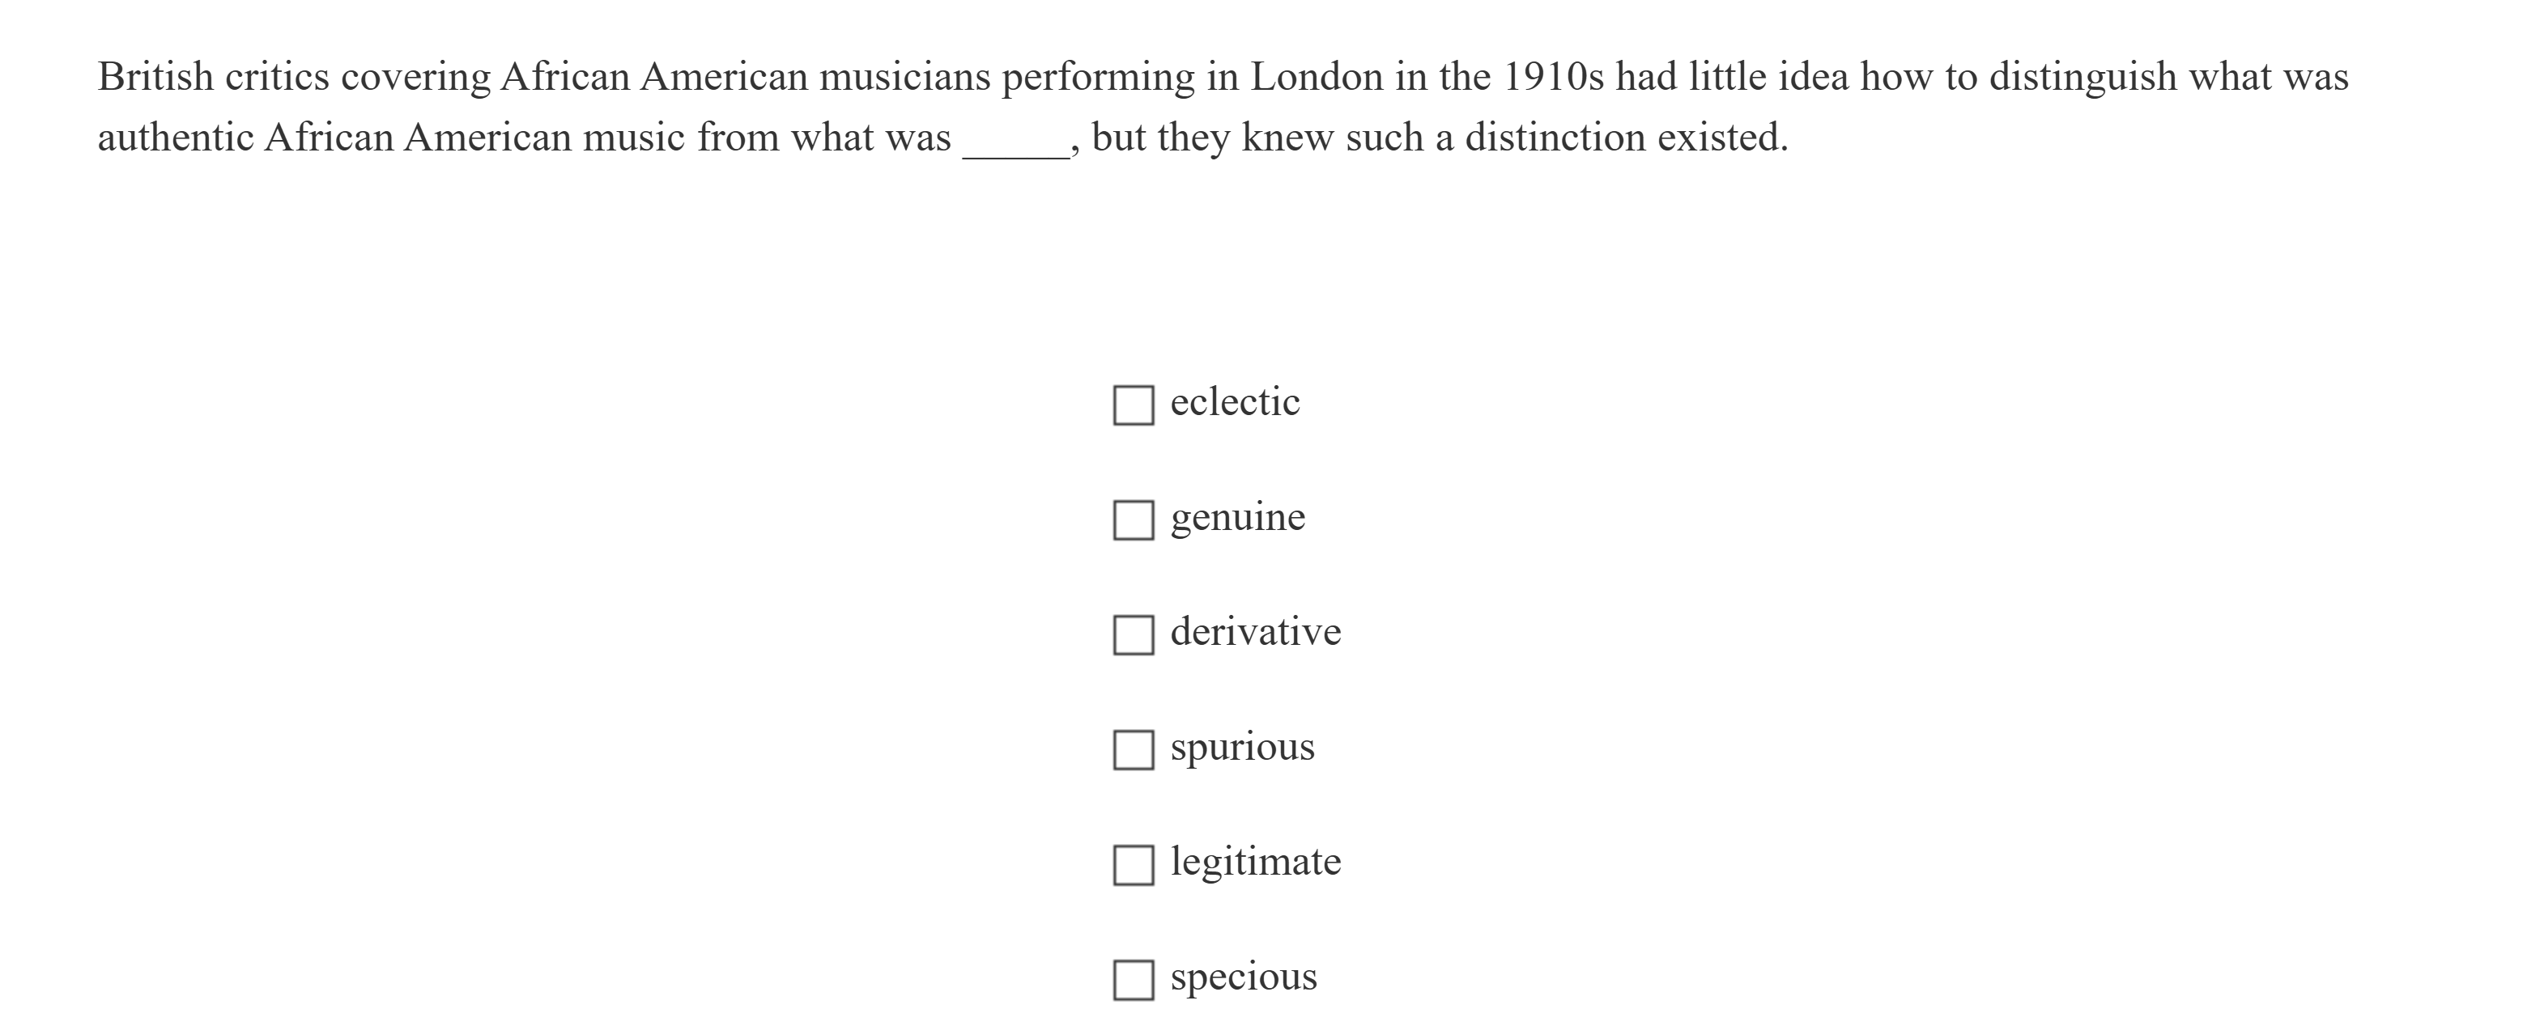Tick the checkbox beside 'eclectic'
The width and height of the screenshot is (2527, 1026).
(1133, 405)
